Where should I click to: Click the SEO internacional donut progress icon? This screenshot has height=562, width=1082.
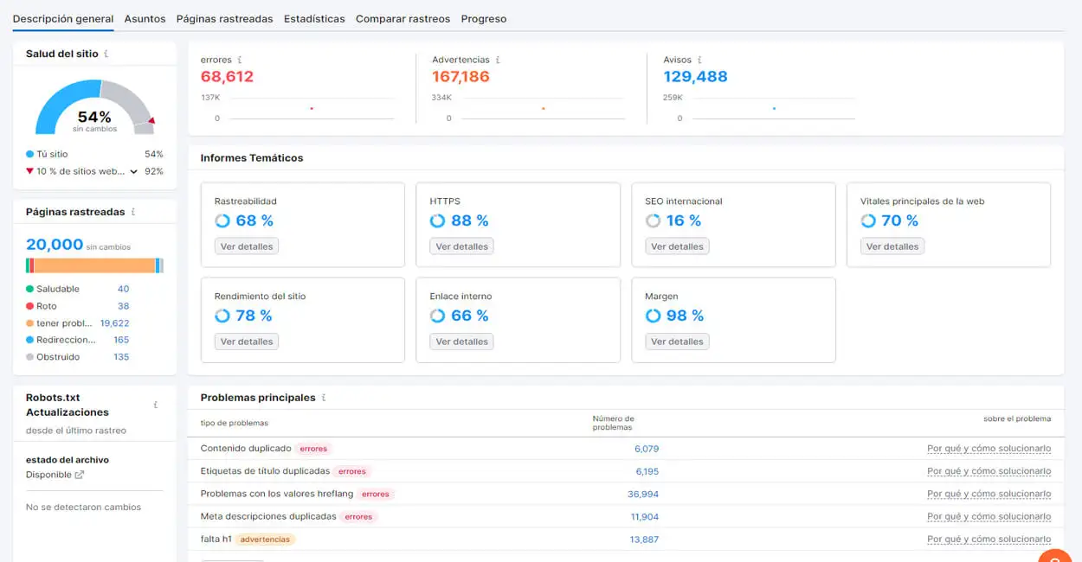[x=653, y=220]
